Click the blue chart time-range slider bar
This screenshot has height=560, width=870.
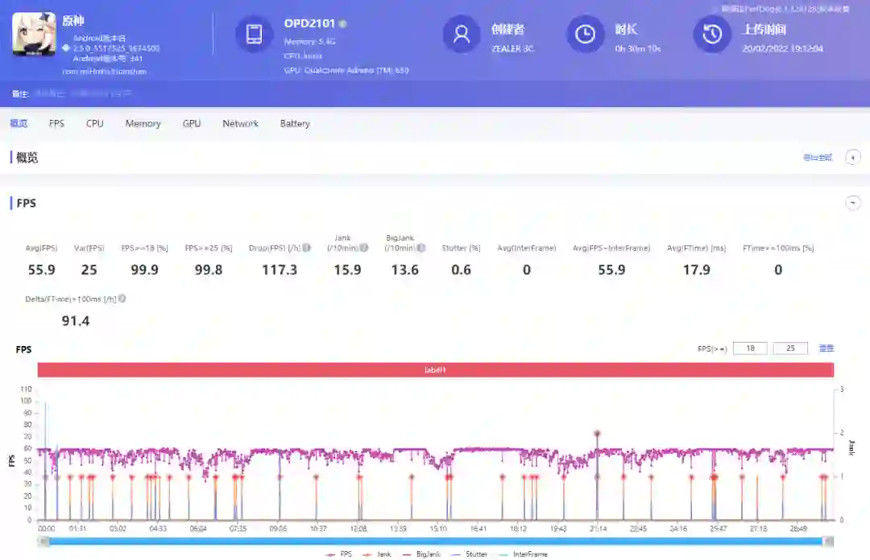[436, 541]
